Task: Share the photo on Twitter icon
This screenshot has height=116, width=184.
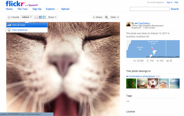Action: coord(44,17)
